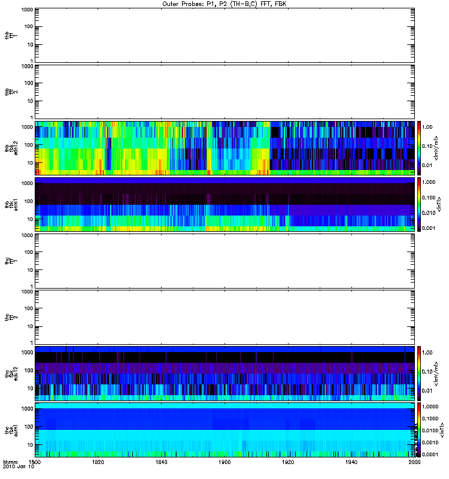The width and height of the screenshot is (449, 479).
Task: Select the empty 'thc fff 2' panel
Action: tap(225, 317)
